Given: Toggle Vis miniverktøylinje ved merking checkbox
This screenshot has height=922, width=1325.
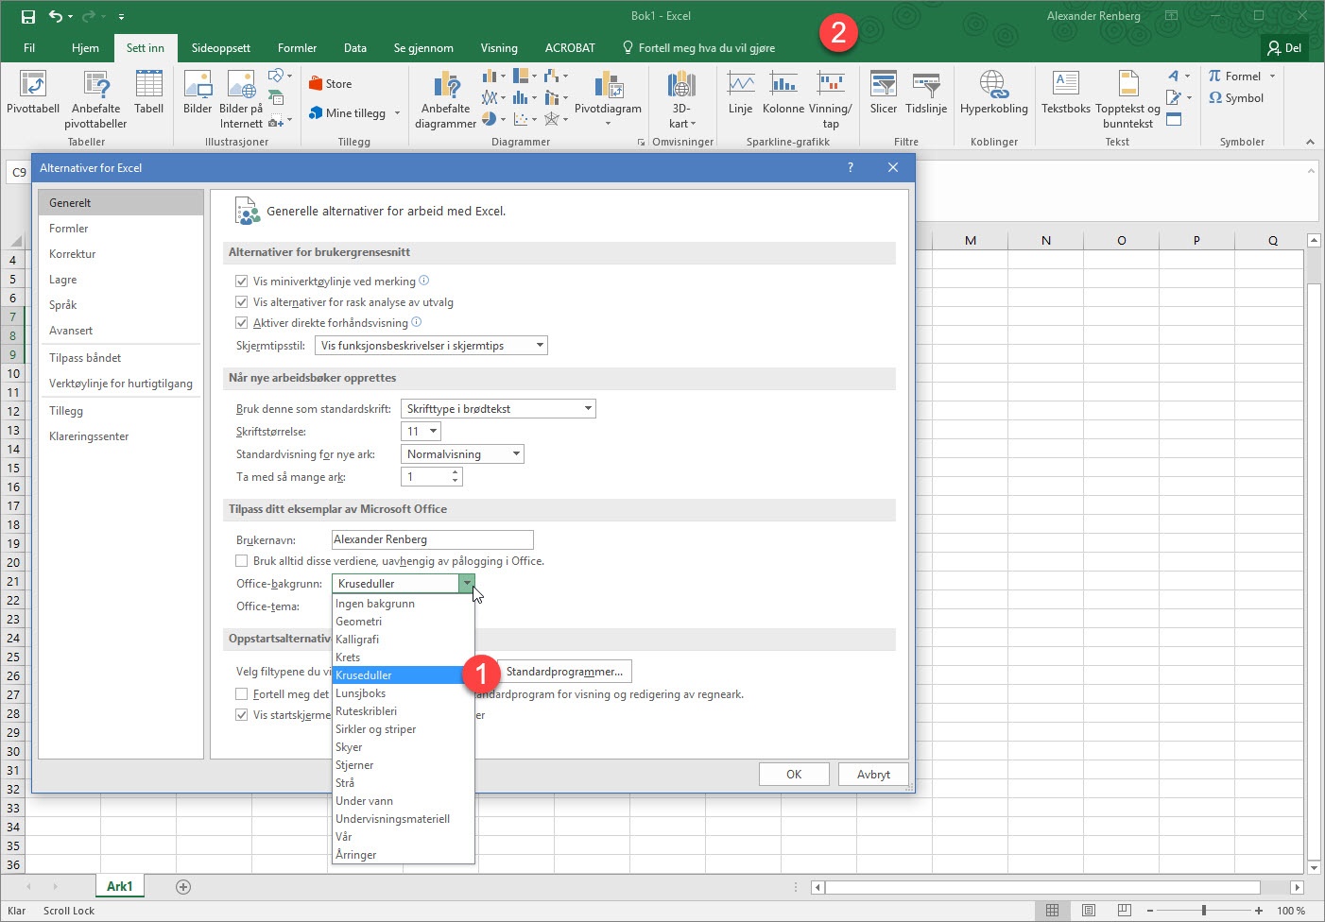Looking at the screenshot, I should click(242, 282).
